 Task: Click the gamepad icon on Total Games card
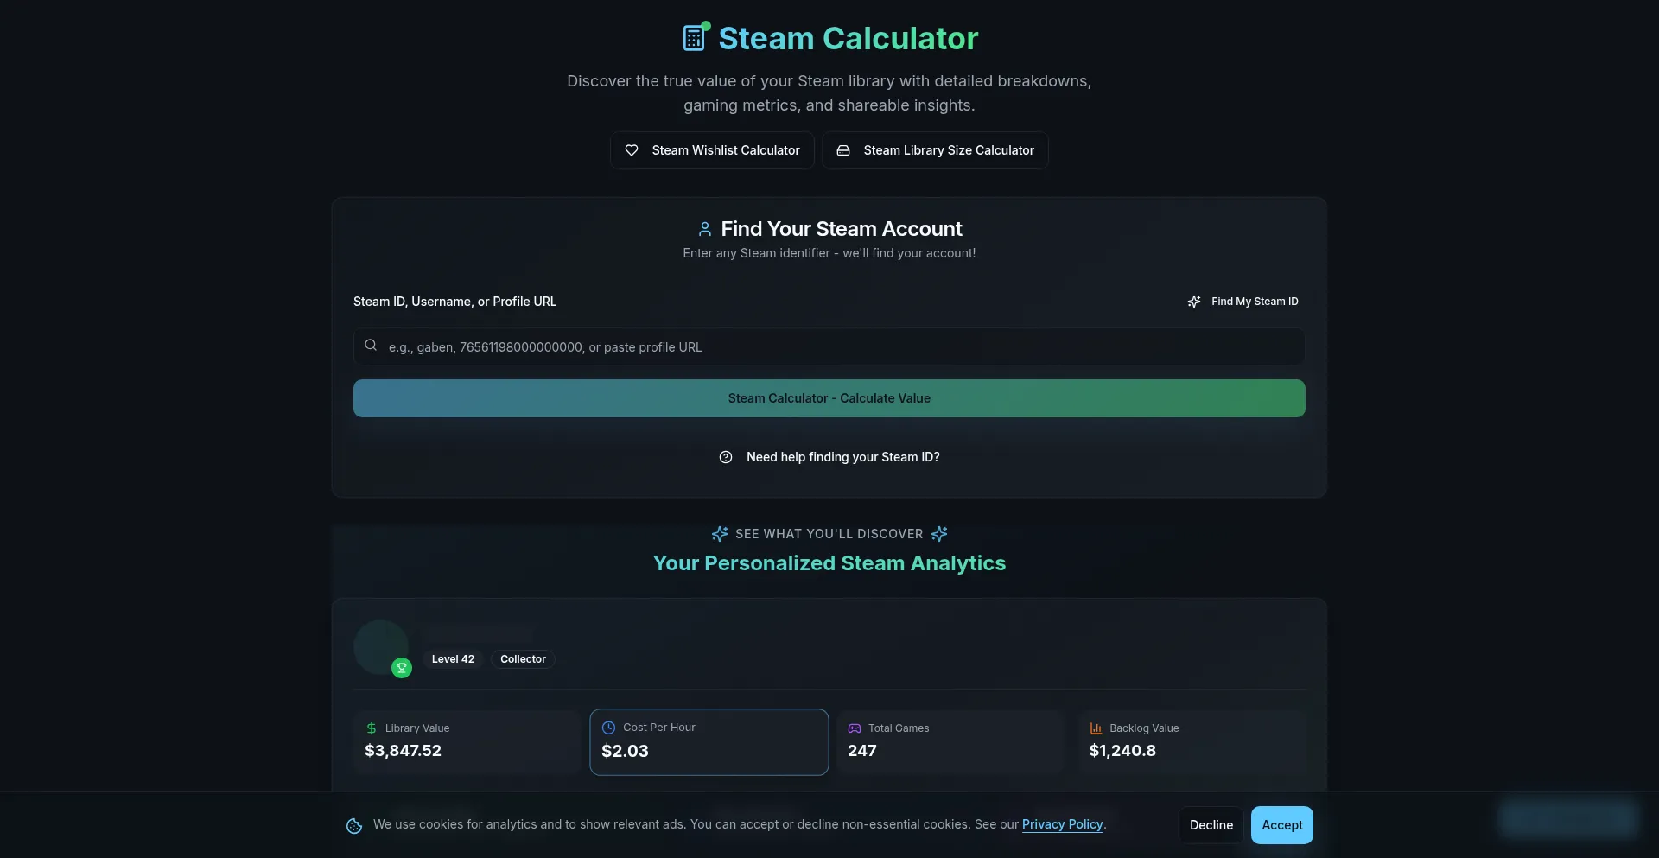[x=855, y=728]
